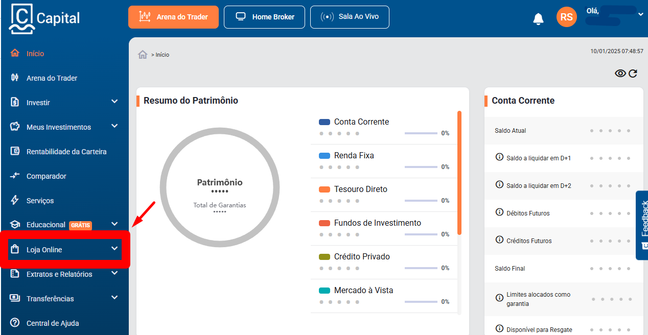Click the Arena do Trader candlestick sidebar icon
The image size is (648, 335).
[15, 78]
